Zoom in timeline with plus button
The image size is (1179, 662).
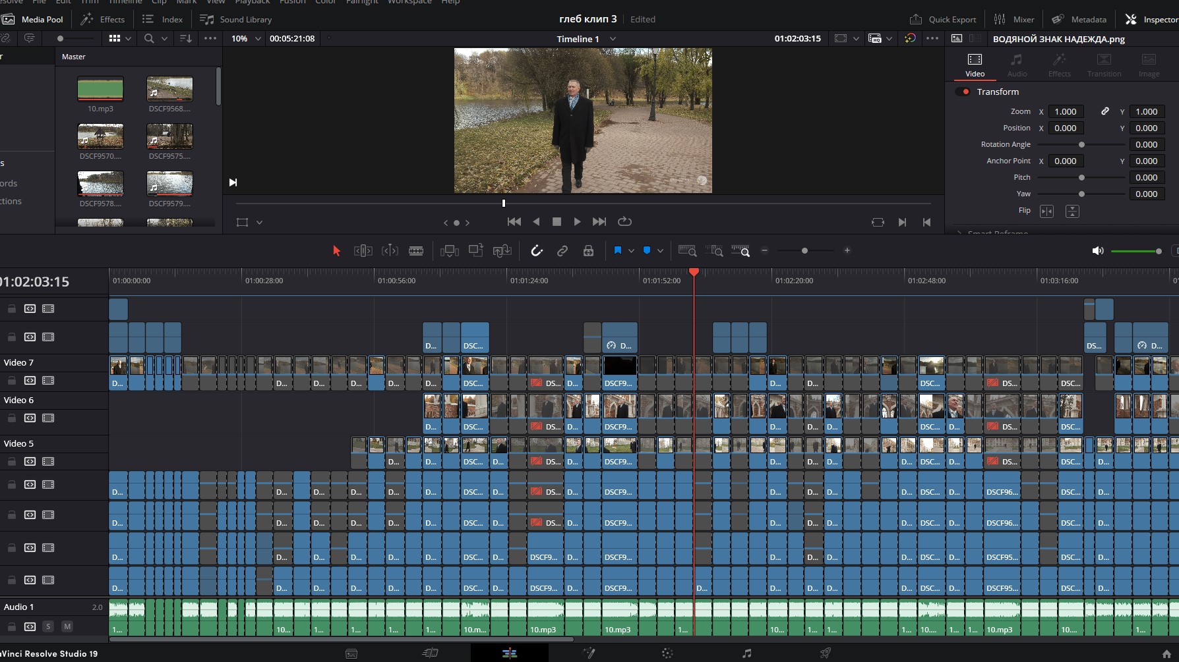point(847,250)
